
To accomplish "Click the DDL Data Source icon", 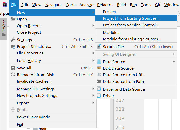I will 99,68.
